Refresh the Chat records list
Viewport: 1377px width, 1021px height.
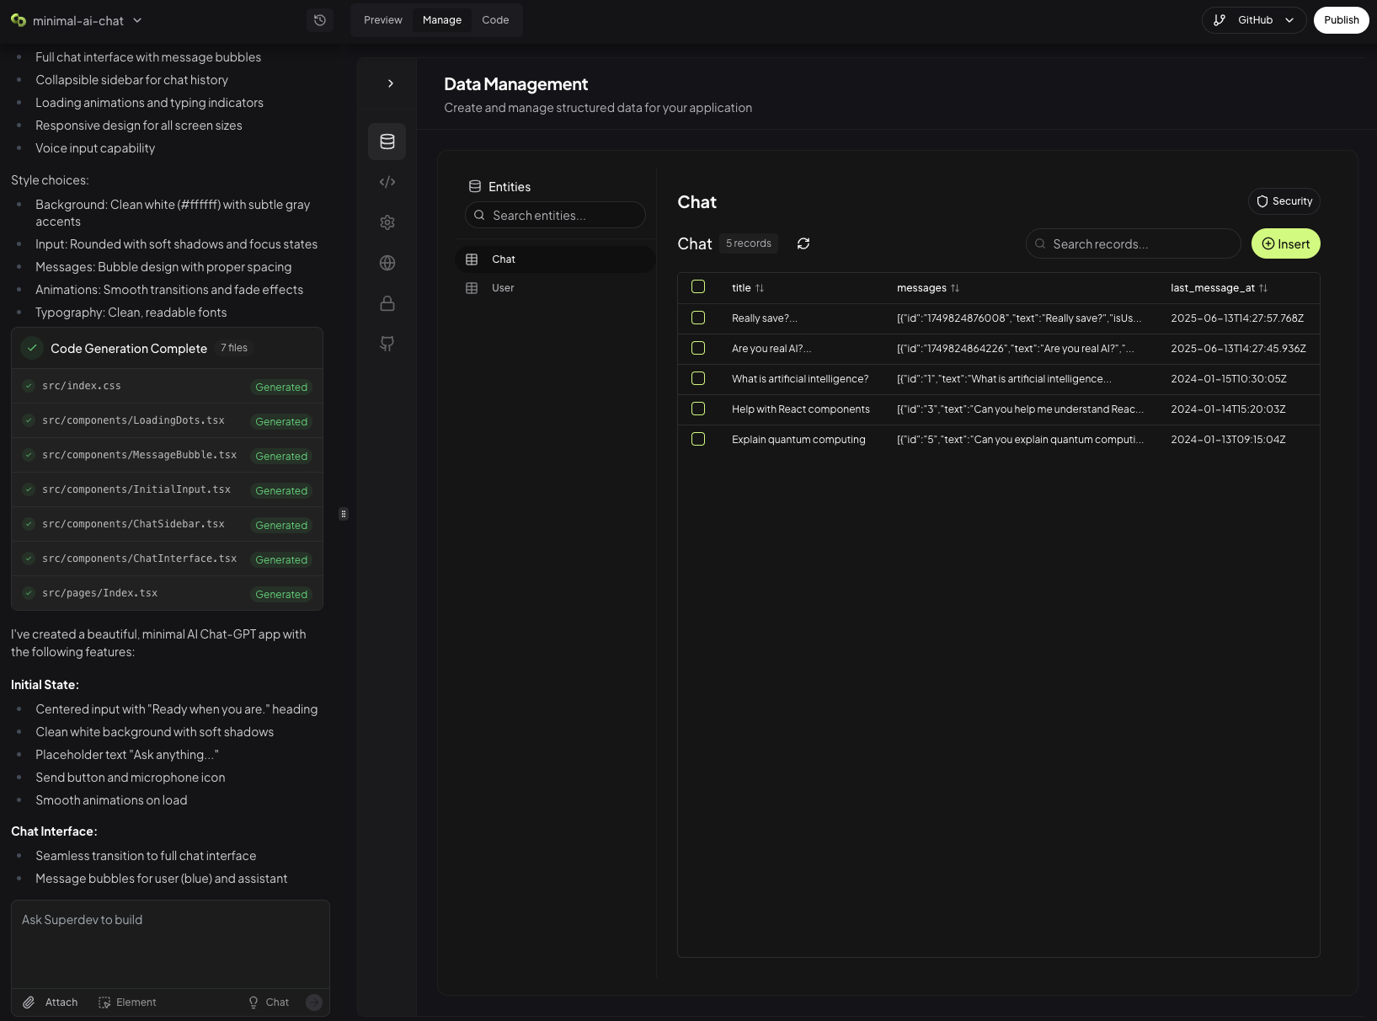803,243
